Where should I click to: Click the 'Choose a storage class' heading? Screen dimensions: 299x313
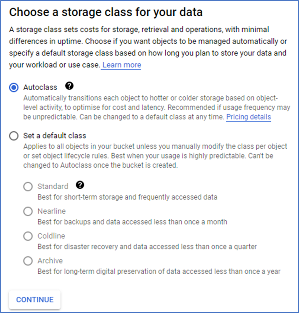[x=106, y=12]
